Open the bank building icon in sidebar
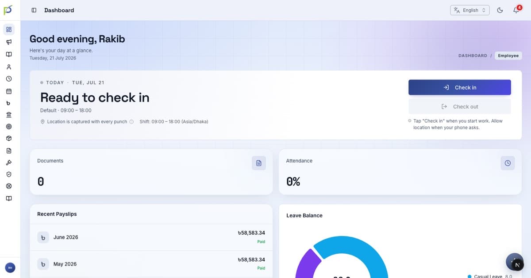The width and height of the screenshot is (531, 278). click(x=9, y=115)
